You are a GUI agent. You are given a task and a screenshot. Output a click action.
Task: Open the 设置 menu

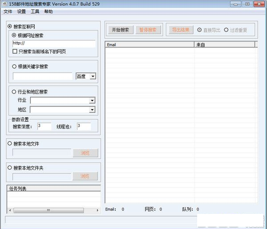point(21,12)
